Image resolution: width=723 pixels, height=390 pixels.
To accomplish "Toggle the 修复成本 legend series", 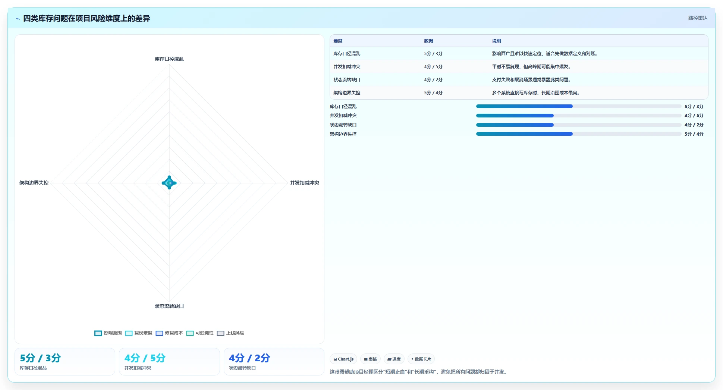I will point(169,333).
